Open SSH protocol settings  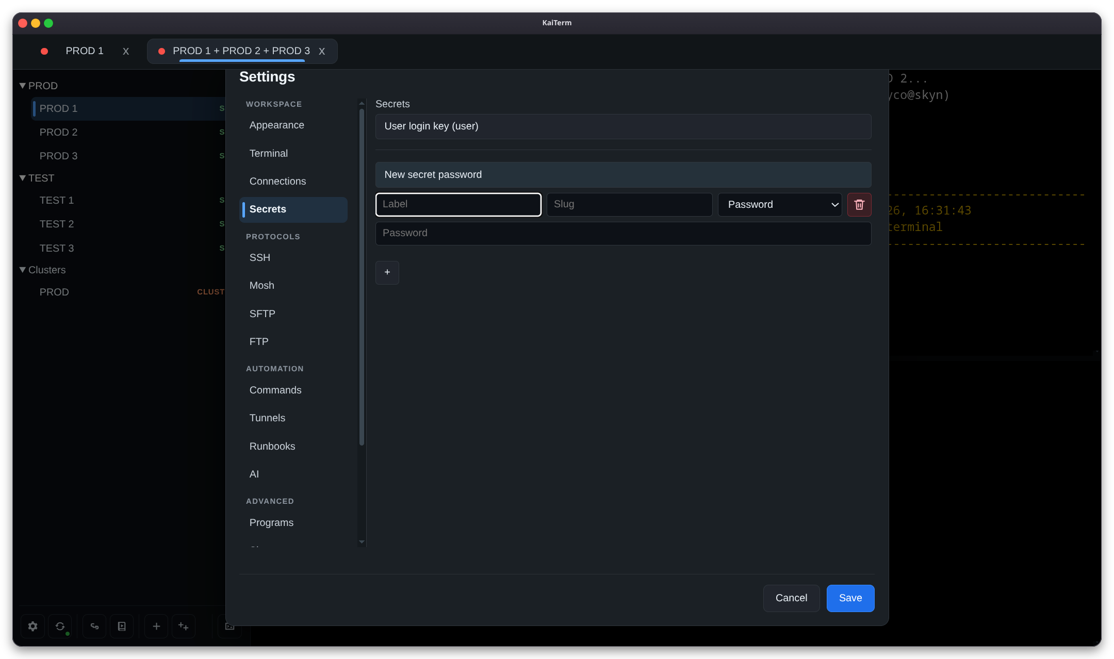pyautogui.click(x=293, y=258)
